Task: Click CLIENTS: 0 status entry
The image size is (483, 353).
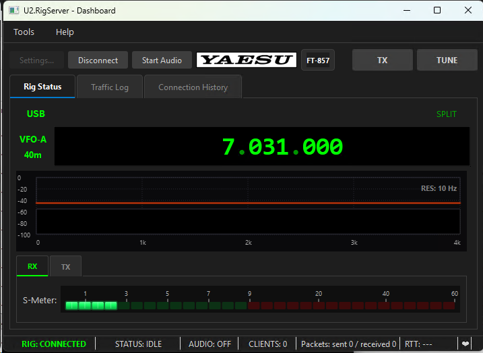Action: click(267, 344)
